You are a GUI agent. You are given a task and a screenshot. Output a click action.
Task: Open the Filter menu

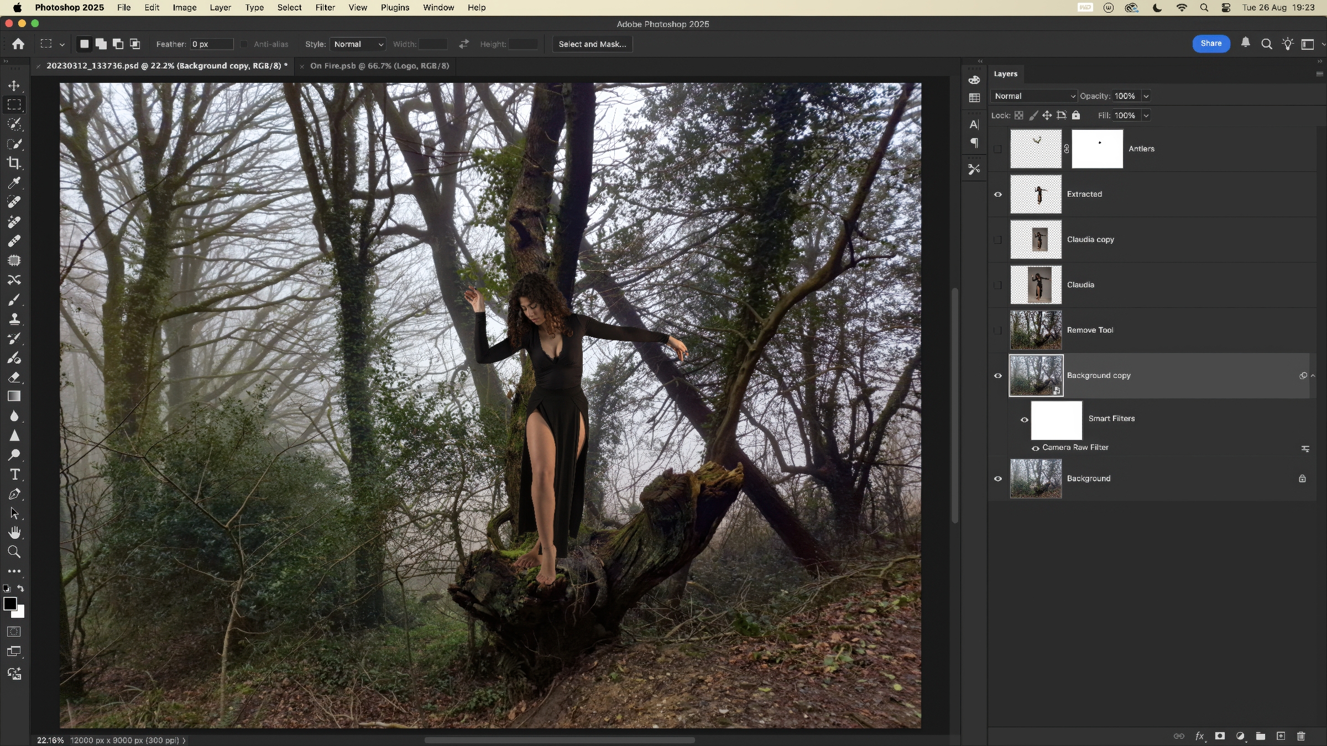325,8
